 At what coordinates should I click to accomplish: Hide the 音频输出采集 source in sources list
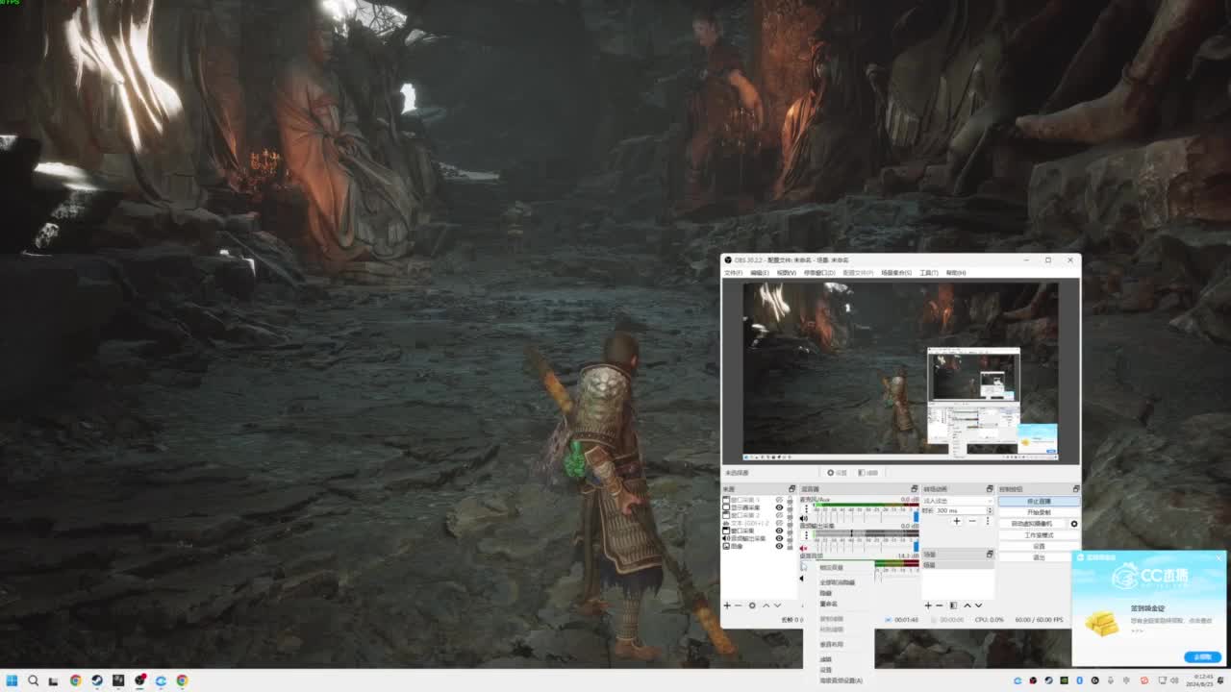(779, 538)
